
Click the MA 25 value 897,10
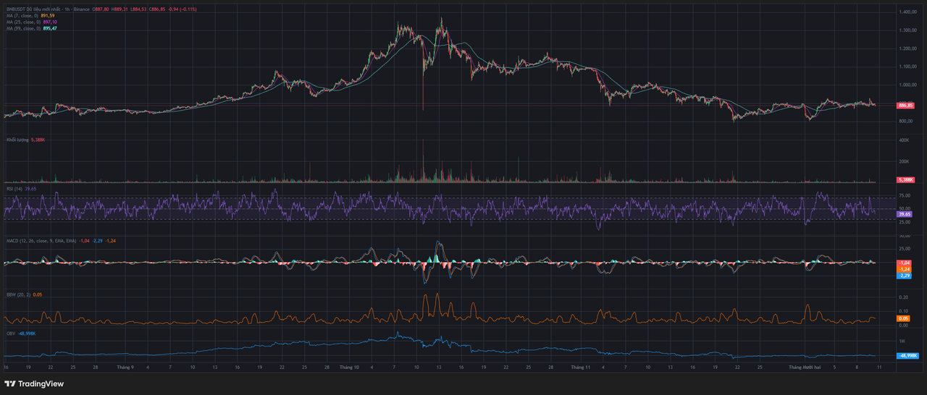click(51, 22)
